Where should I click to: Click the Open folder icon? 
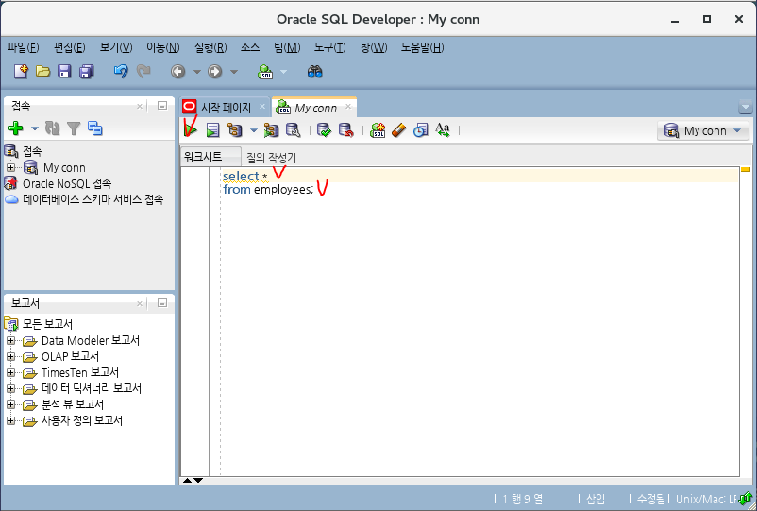click(43, 72)
